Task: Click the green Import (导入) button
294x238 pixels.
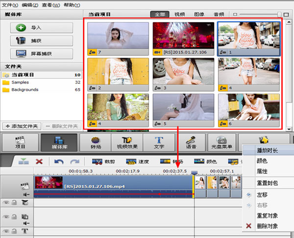Action: click(42, 28)
